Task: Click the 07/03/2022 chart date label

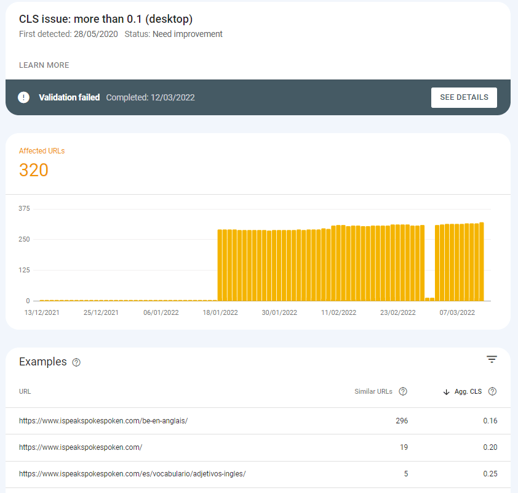Action: click(457, 312)
